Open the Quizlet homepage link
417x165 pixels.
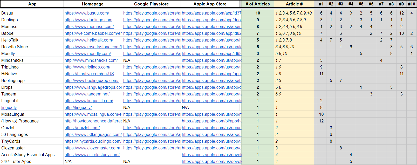pyautogui.click(x=82, y=128)
